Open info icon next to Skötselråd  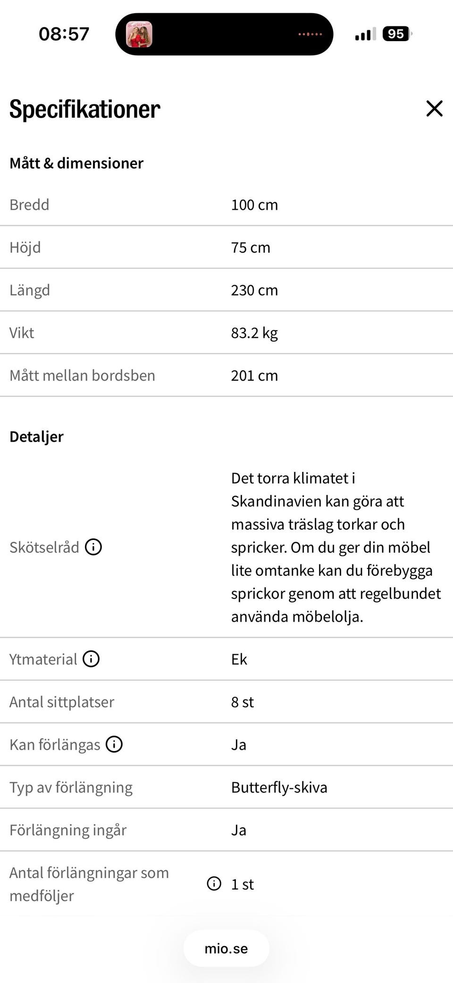point(93,547)
